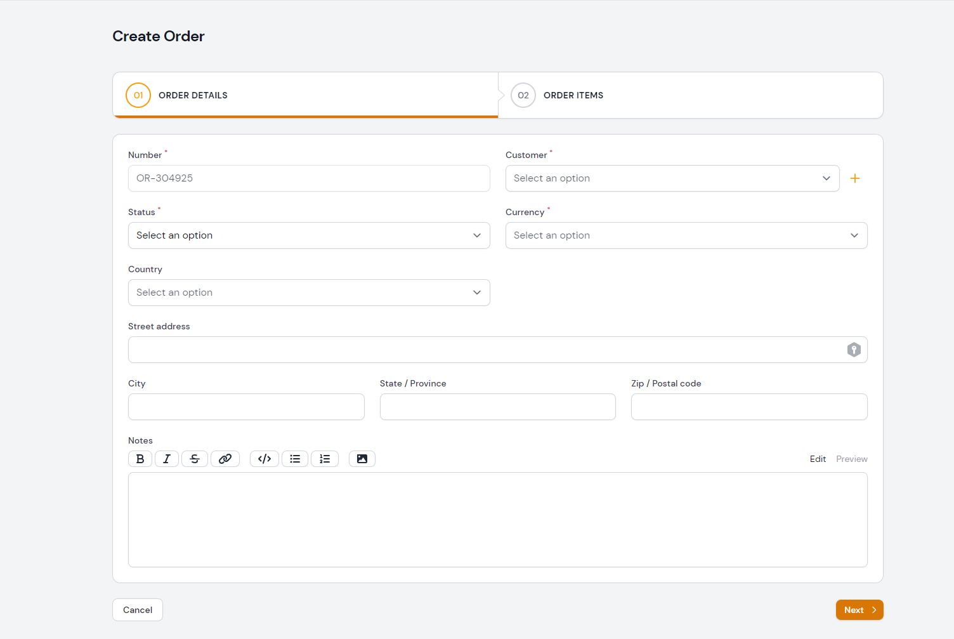Insert a link using the toolbar
The image size is (954, 639).
pyautogui.click(x=225, y=459)
